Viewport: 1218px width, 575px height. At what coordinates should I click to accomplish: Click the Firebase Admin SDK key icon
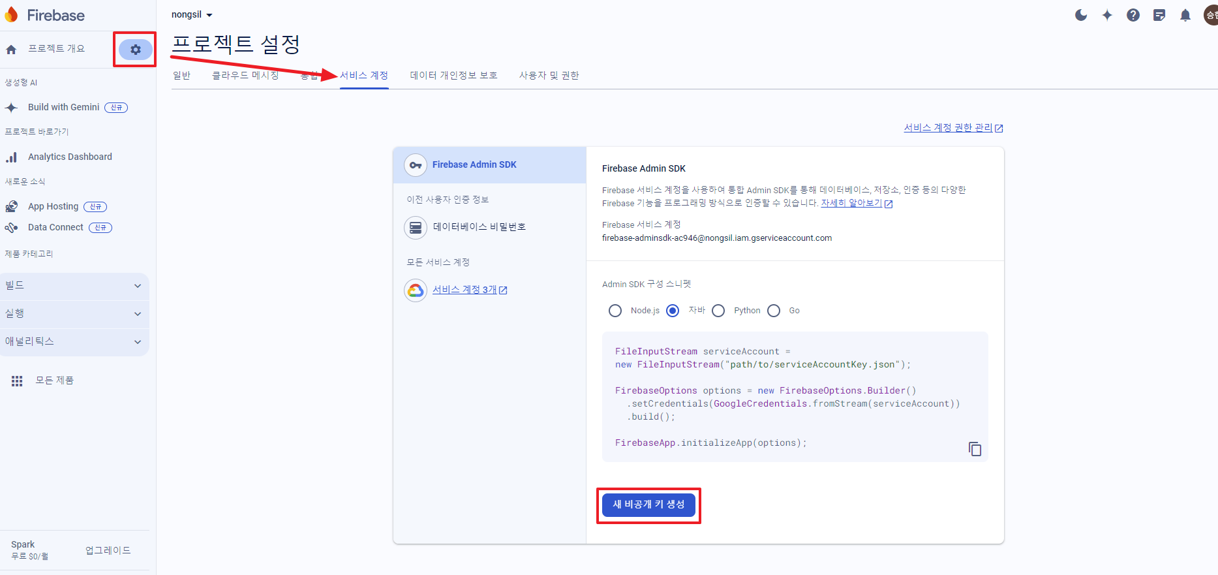(x=416, y=165)
